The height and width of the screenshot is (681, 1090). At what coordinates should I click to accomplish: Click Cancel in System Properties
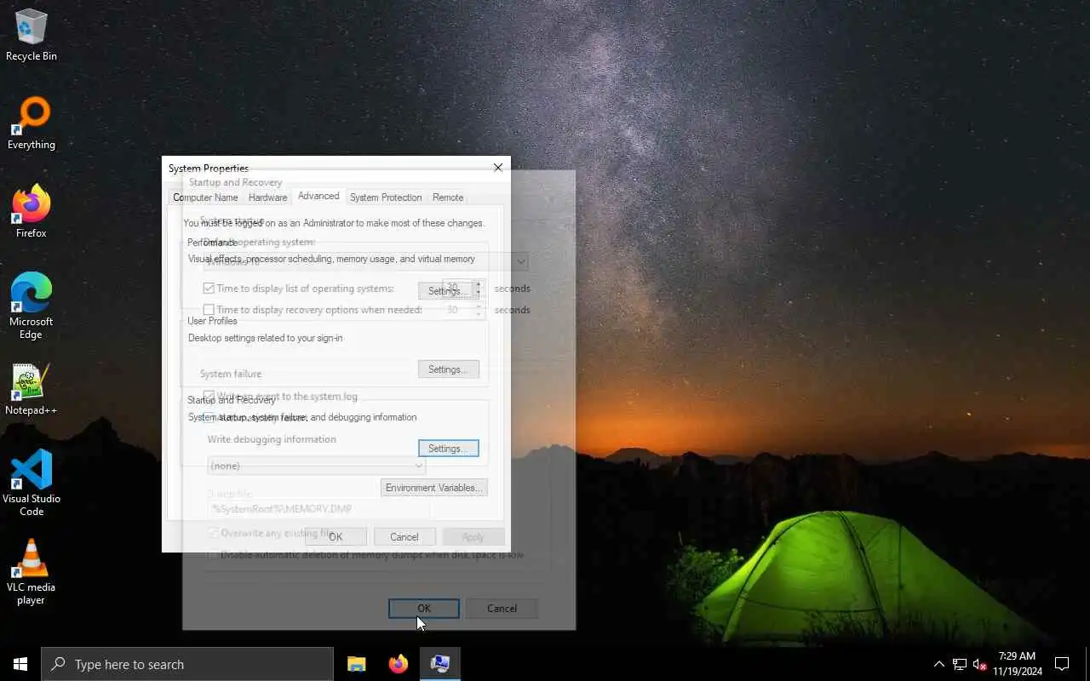[404, 537]
